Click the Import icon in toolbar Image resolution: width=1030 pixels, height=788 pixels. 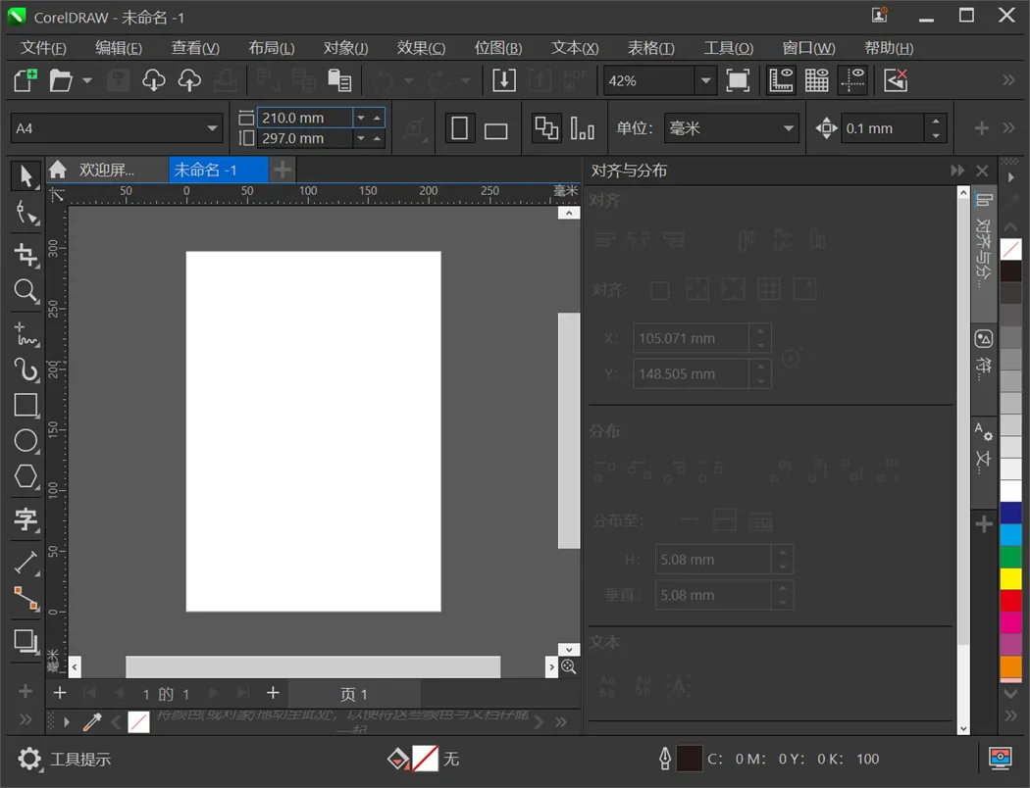(503, 80)
